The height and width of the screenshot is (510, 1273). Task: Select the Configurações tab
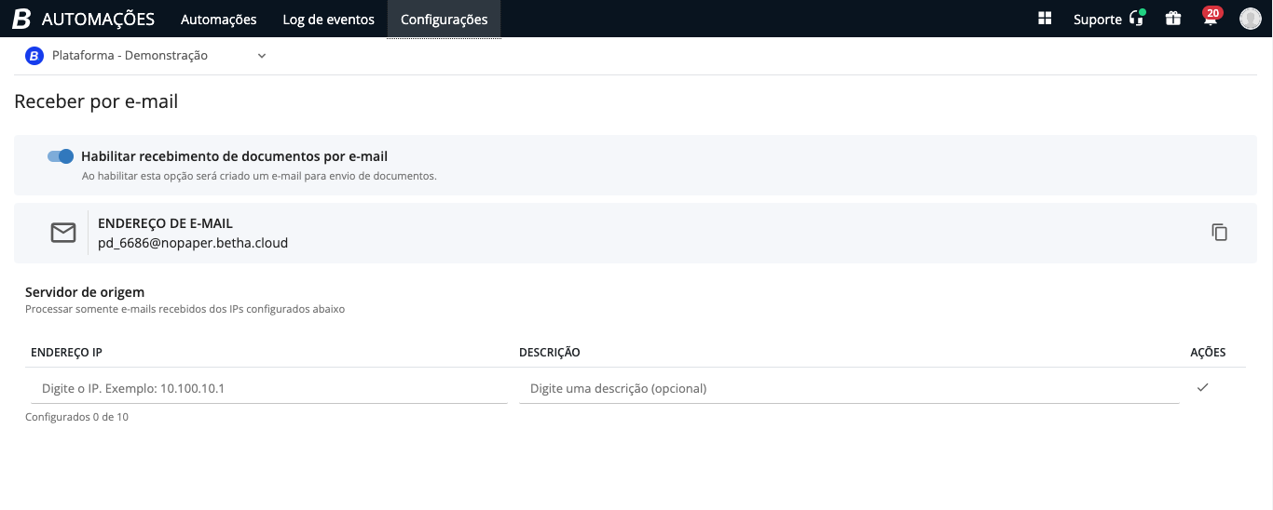pos(444,20)
